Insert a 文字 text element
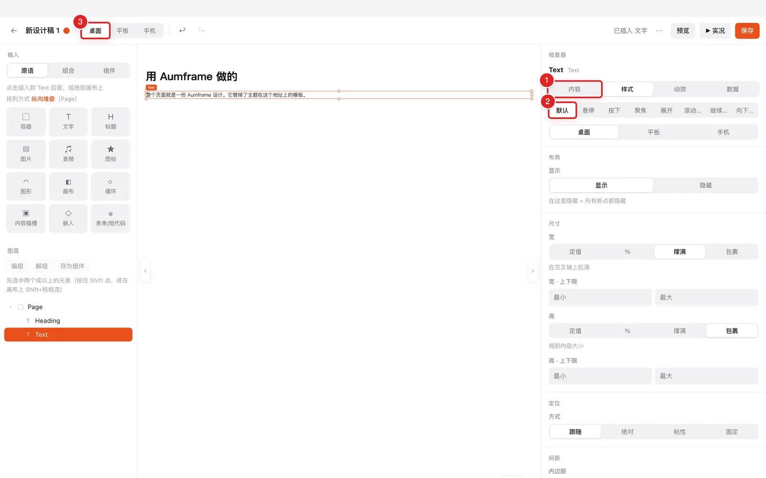766x478 pixels. [68, 121]
